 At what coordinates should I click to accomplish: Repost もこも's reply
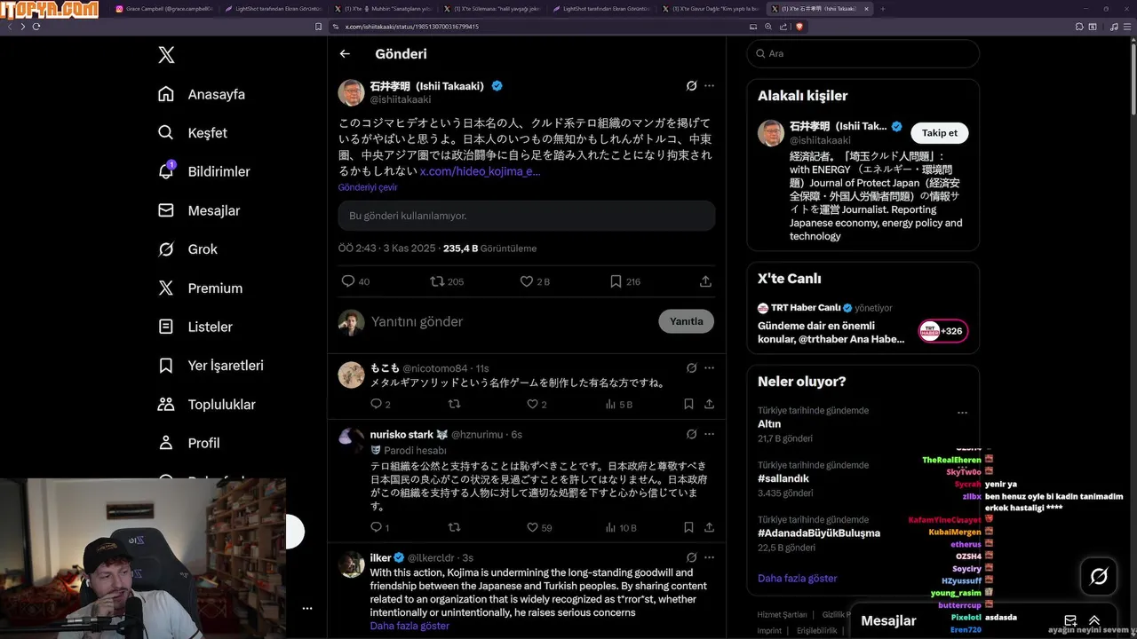click(454, 404)
